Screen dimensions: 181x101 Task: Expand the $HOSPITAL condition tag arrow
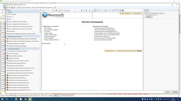(121, 13)
